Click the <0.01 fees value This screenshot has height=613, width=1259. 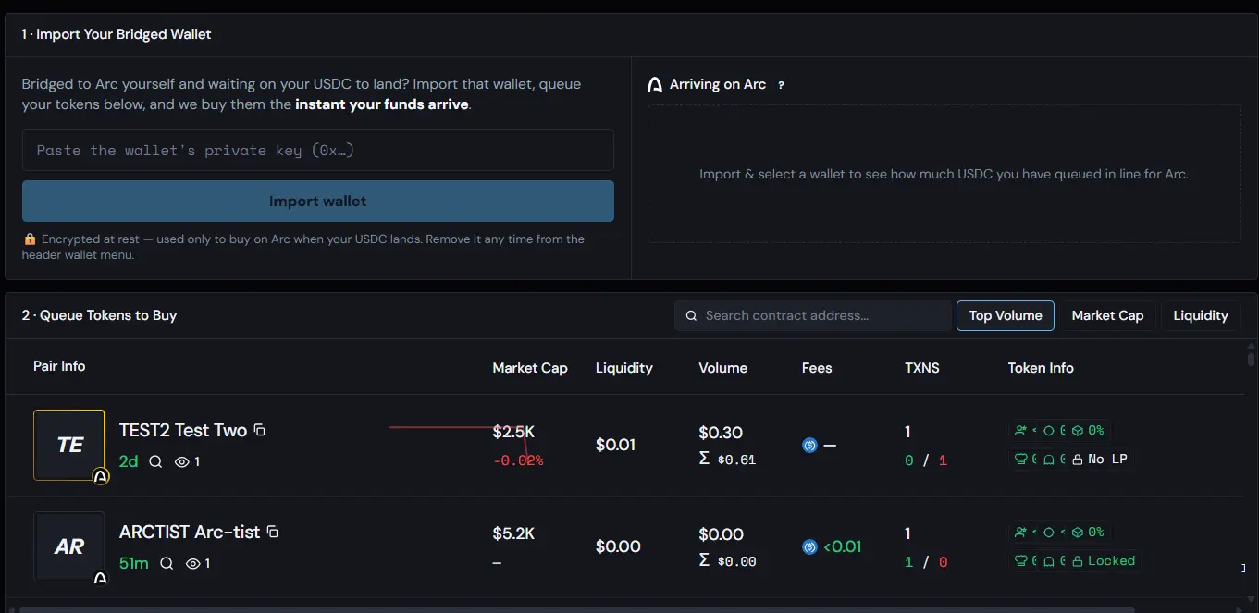coord(842,546)
